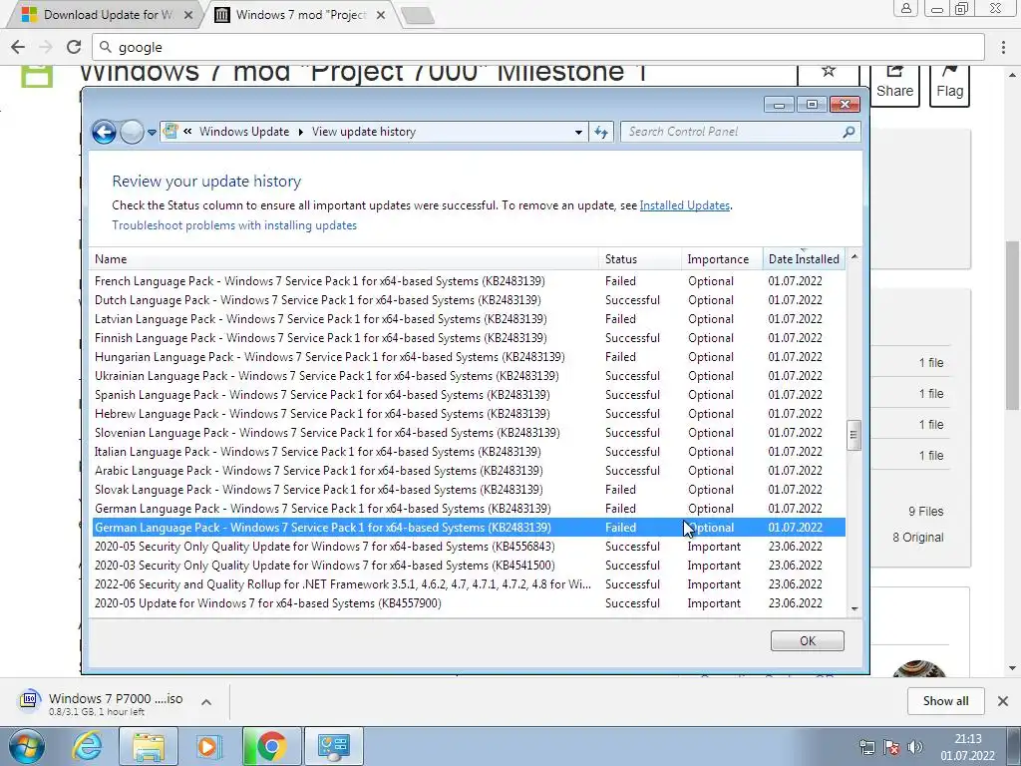Click the Share button on the web page
This screenshot has width=1021, height=766.
click(894, 83)
